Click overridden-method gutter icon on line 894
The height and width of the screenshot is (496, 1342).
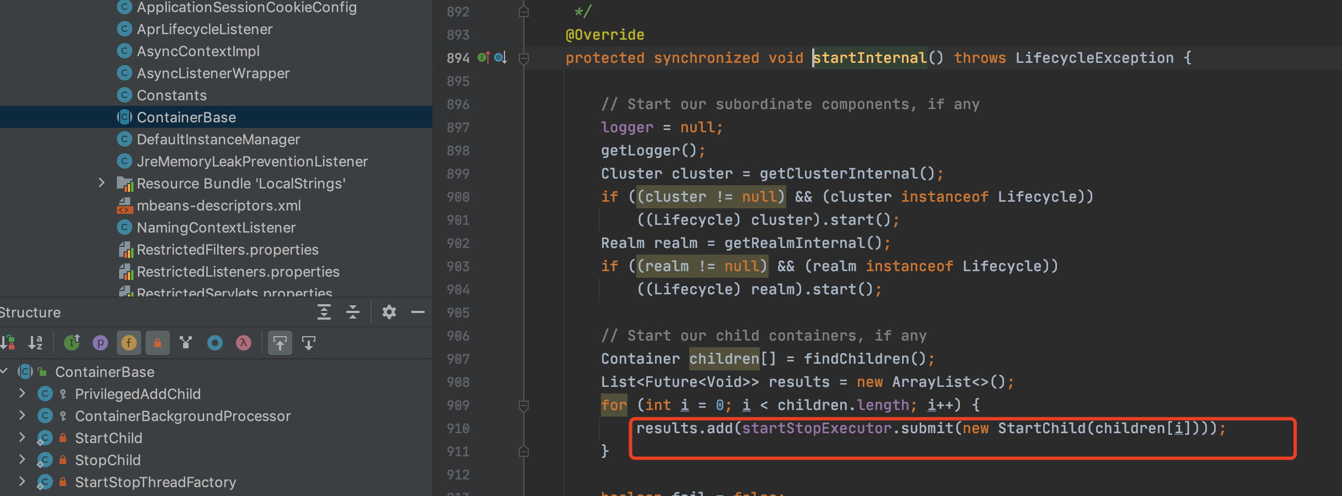coord(501,57)
